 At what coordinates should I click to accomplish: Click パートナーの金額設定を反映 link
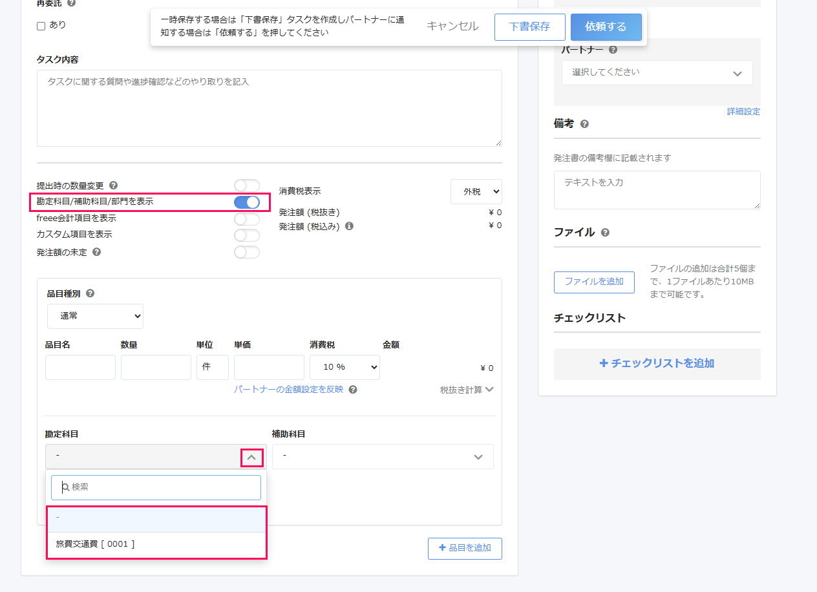pos(288,390)
